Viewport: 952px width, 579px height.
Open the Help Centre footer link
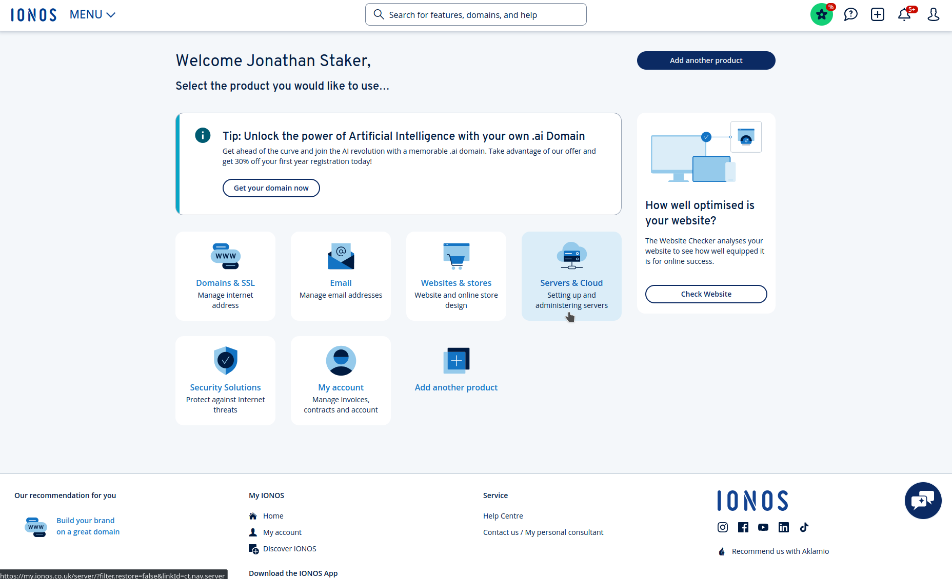pyautogui.click(x=503, y=516)
